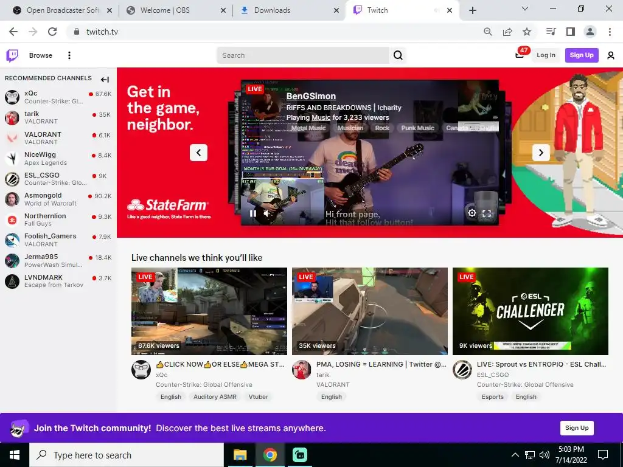This screenshot has width=623, height=467.
Task: Open Windows Start menu
Action: tap(15, 455)
